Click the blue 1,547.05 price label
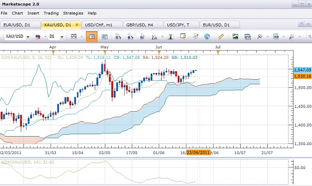 tap(303, 70)
